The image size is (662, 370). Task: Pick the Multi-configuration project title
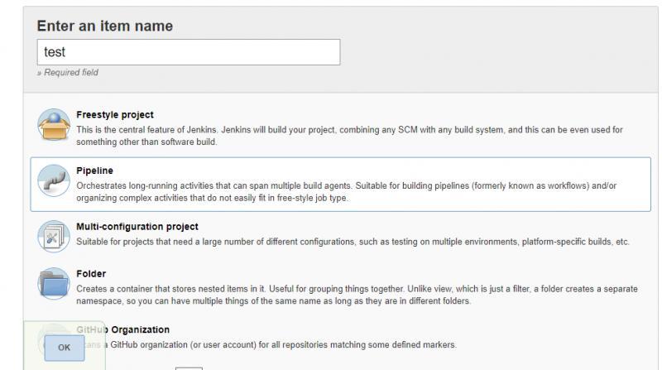pos(137,227)
